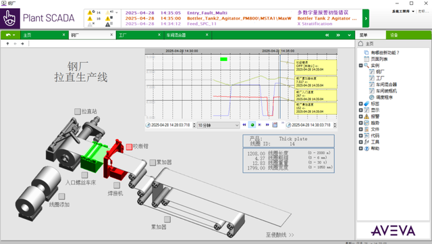Open the trend calendar date picker icon
This screenshot has height=244, width=432.
coord(275,125)
